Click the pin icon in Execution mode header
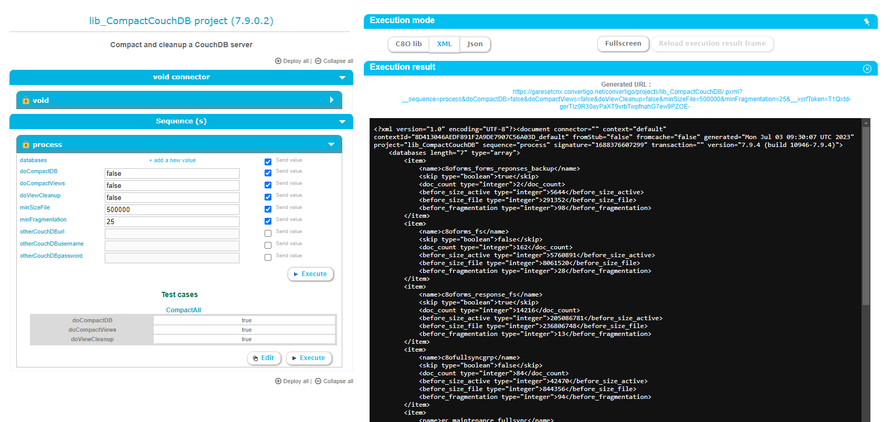Viewport: 893px width, 422px height. tap(867, 22)
